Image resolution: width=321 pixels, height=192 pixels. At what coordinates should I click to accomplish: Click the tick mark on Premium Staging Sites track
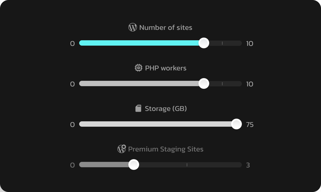187,165
